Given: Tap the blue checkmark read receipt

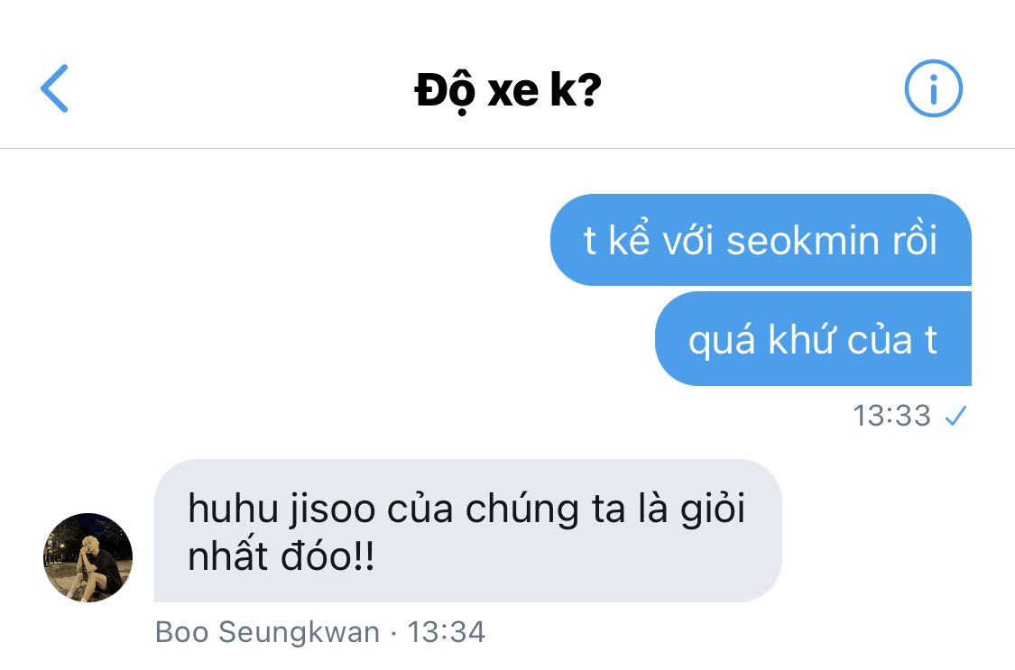Looking at the screenshot, I should (955, 416).
